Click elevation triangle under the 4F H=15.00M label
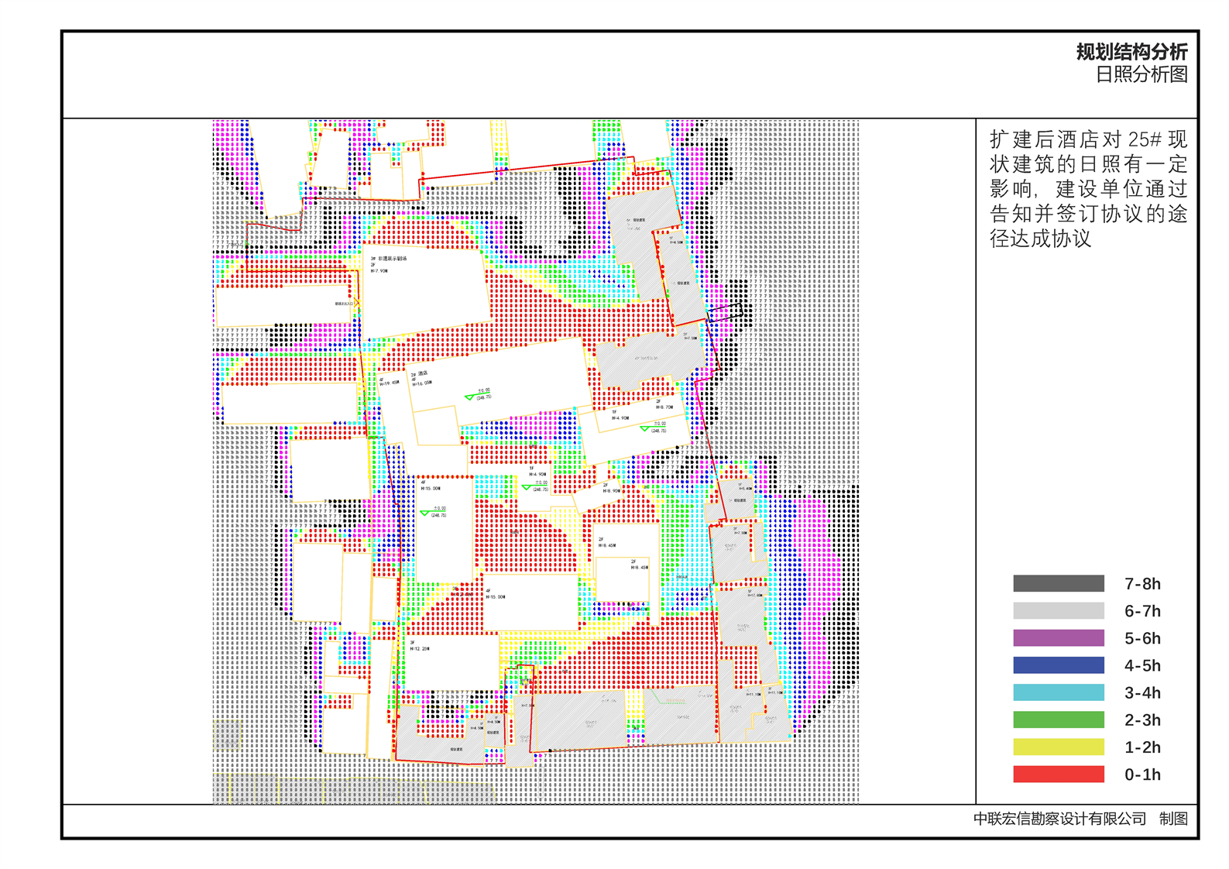This screenshot has width=1229, height=869. [x=424, y=513]
